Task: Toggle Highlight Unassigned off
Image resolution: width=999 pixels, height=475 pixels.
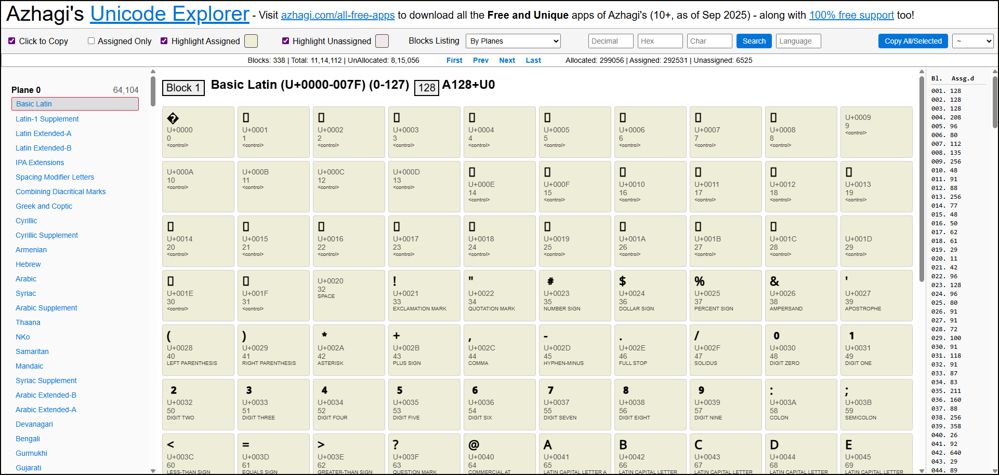Action: click(x=285, y=41)
